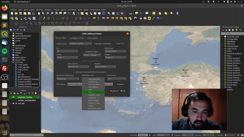Open the height field dropdown

[x=105, y=67]
